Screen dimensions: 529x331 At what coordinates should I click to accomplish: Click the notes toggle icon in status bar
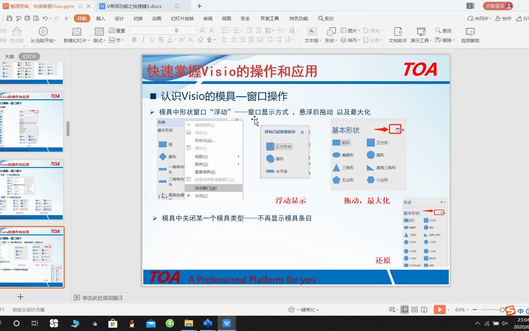pos(393,310)
